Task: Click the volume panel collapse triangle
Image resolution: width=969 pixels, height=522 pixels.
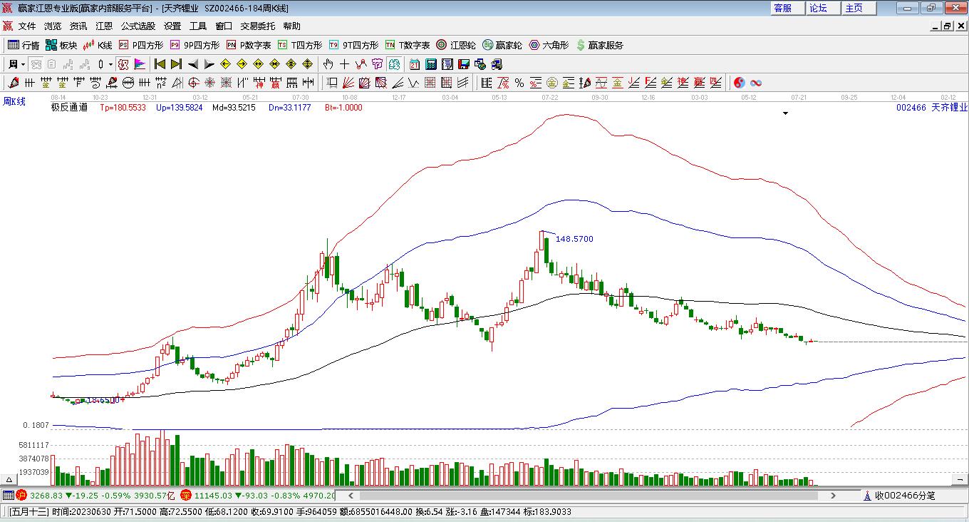Action: (x=10, y=479)
